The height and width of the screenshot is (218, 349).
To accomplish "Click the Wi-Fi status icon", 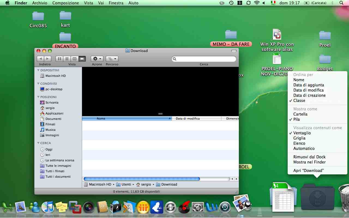I will tap(257, 3).
